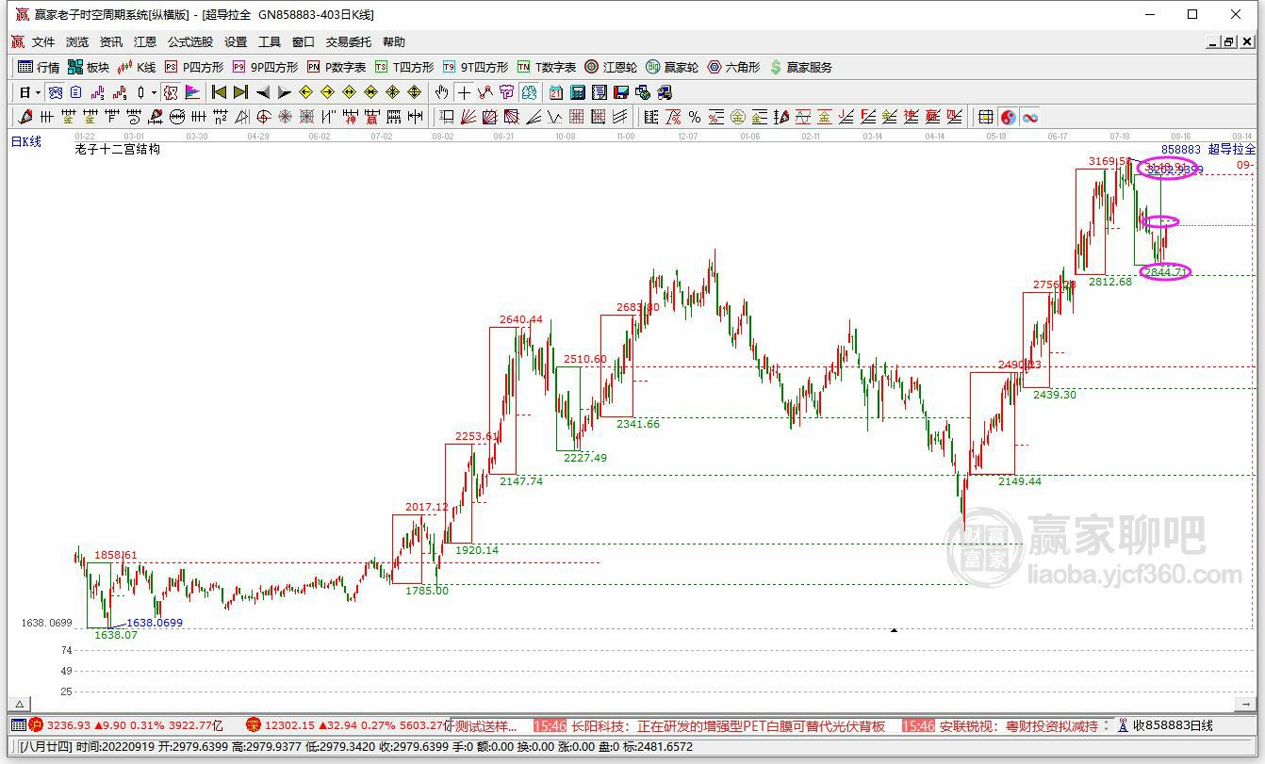
Task: Click the yellow grid table icon
Action: point(985,117)
